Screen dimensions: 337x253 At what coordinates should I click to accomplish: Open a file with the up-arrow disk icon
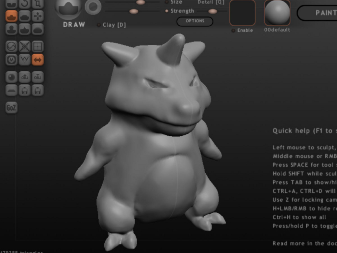pos(24,90)
